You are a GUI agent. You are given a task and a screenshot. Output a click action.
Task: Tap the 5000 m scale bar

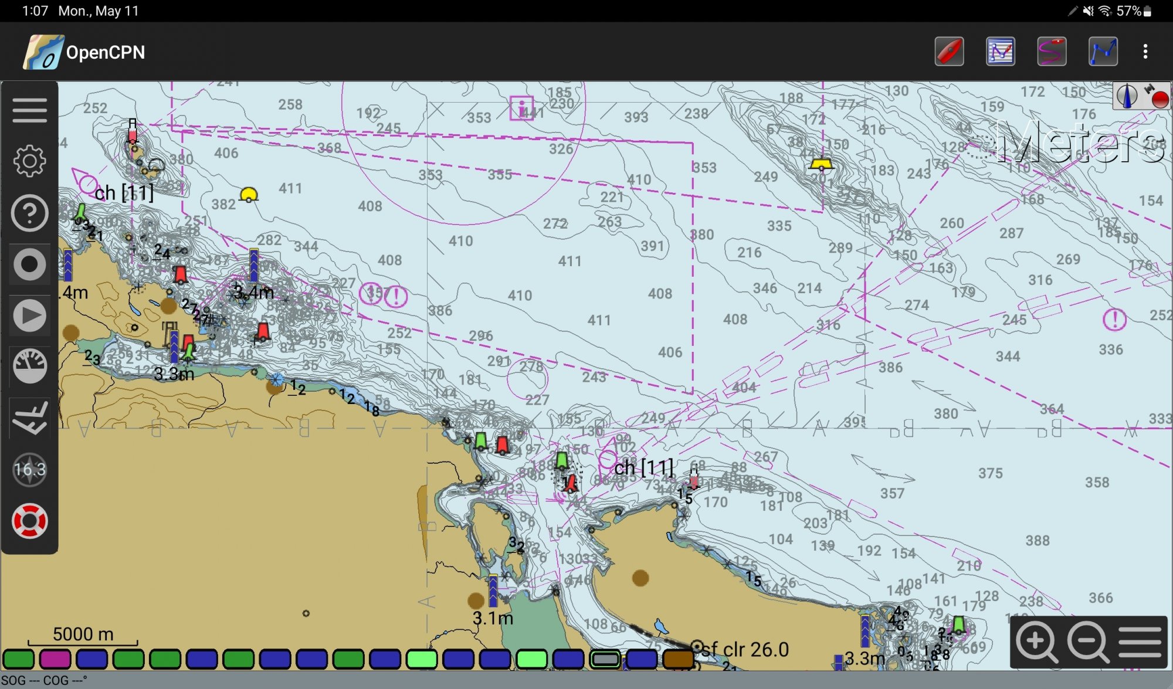coord(83,636)
